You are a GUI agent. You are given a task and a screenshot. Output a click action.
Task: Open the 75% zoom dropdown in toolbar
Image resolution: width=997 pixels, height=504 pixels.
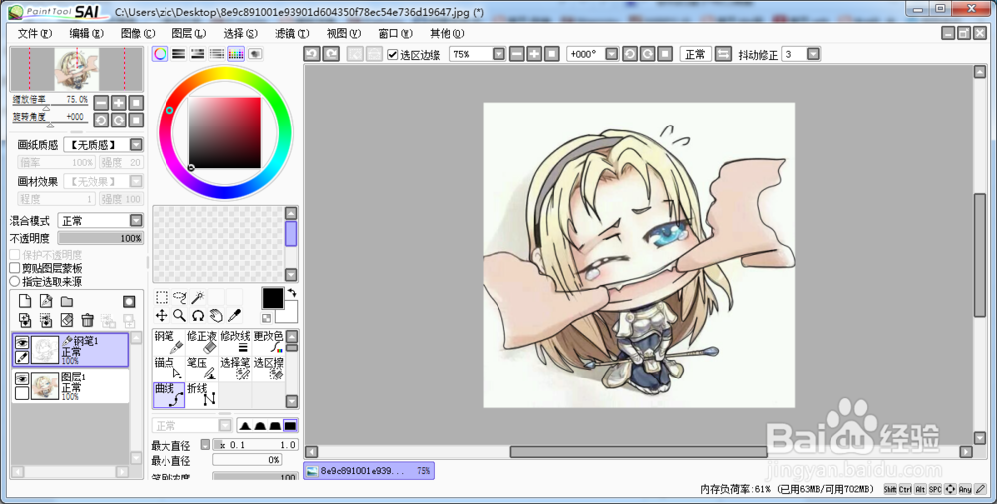(x=498, y=54)
